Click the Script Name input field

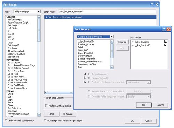(x=107, y=12)
